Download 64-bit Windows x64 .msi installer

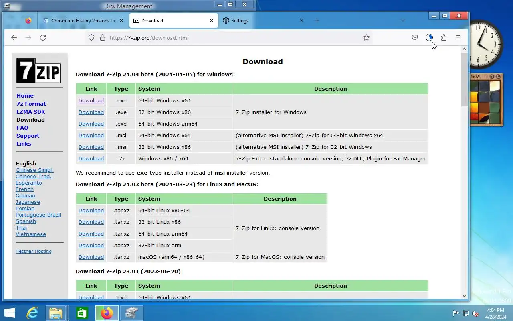pos(91,135)
